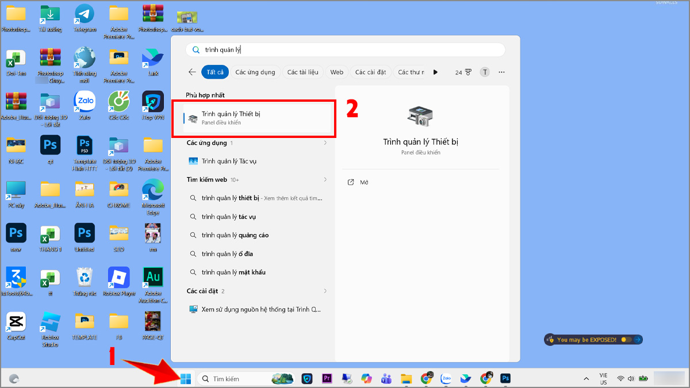The width and height of the screenshot is (690, 388).
Task: Select the 'Web' filter tab
Action: click(x=337, y=72)
